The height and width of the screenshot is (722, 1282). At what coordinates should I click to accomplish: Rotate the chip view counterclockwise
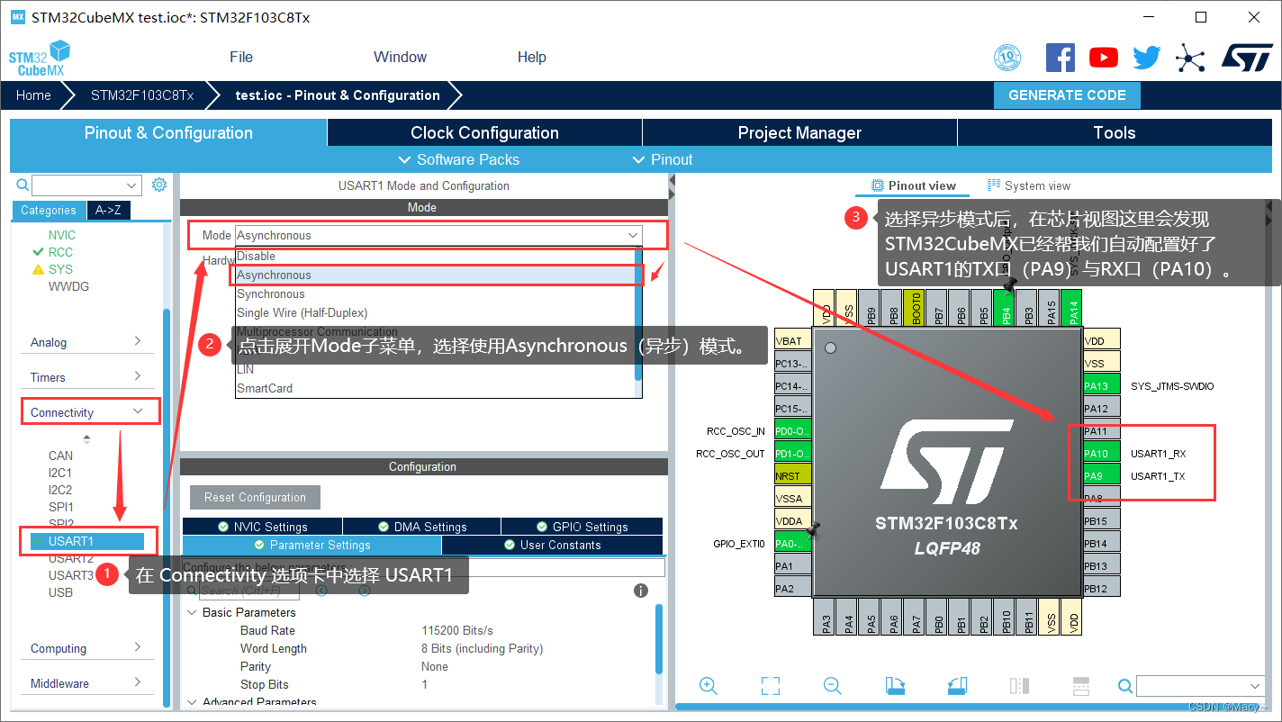[957, 686]
